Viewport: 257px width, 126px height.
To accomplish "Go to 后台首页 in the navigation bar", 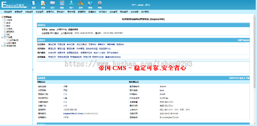I will coord(113,12).
